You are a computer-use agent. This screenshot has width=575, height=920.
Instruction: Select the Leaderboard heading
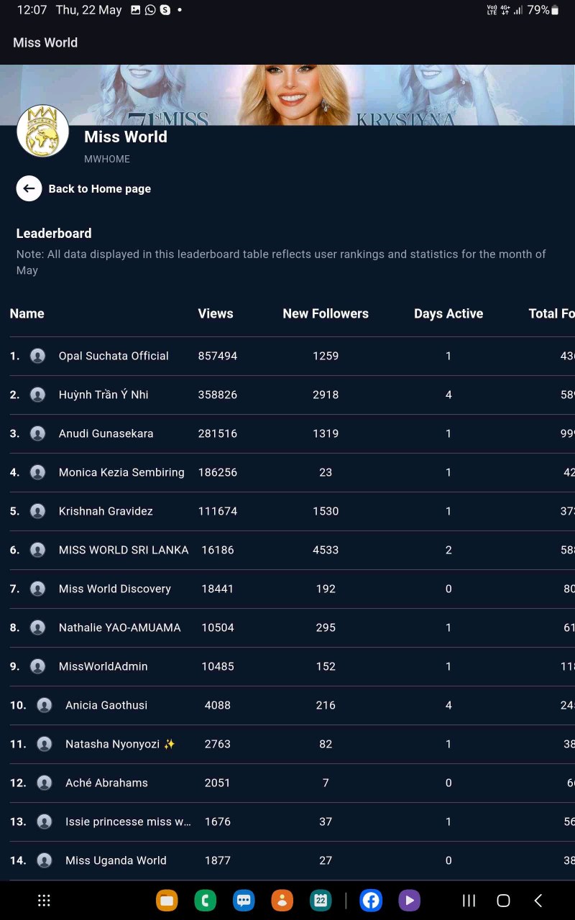point(54,233)
